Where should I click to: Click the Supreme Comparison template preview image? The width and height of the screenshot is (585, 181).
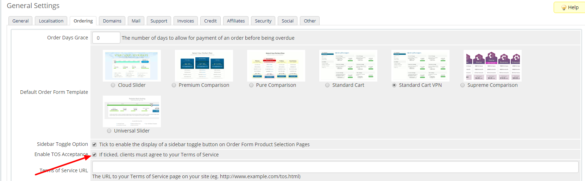pos(492,66)
